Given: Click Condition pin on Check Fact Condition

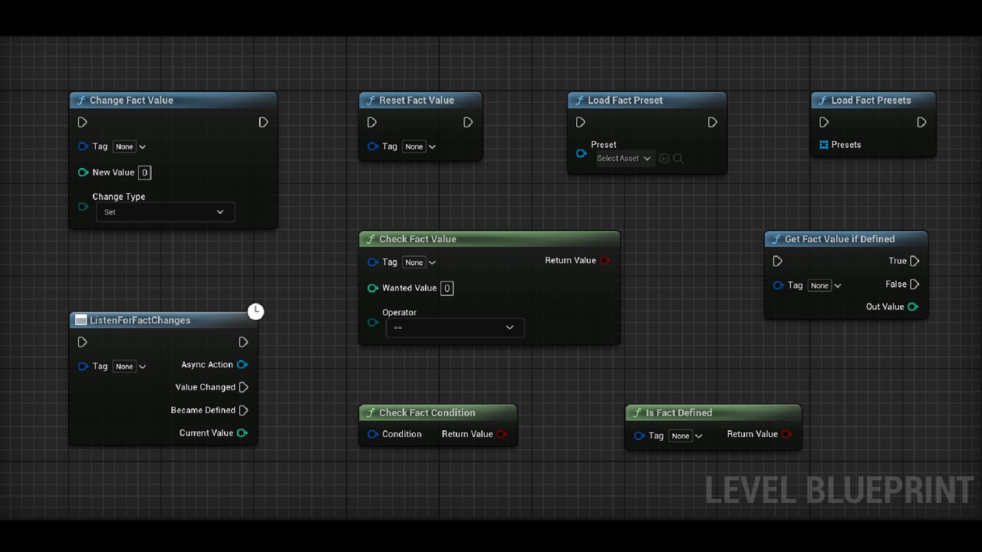Looking at the screenshot, I should [372, 435].
